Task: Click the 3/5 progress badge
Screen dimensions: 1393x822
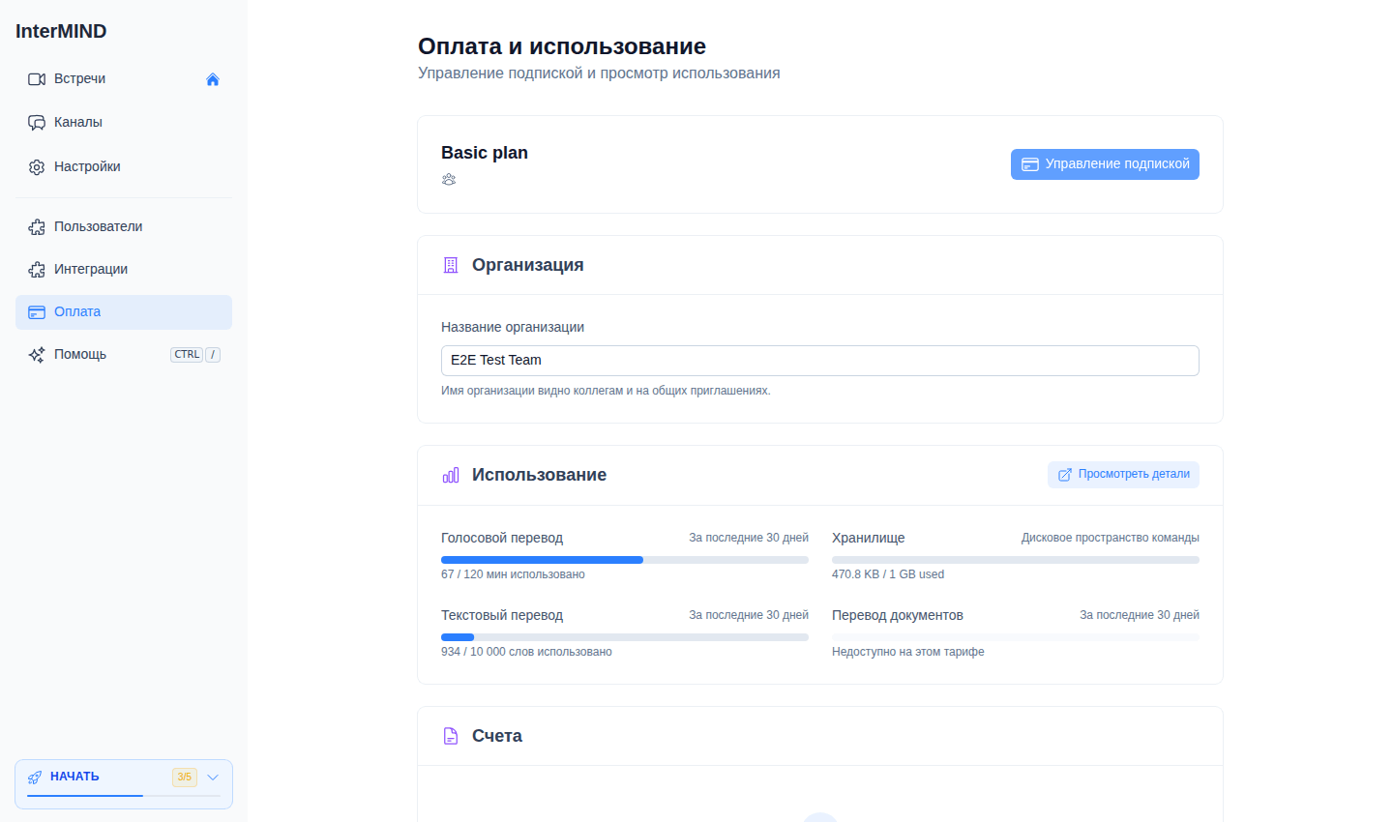Action: [184, 778]
